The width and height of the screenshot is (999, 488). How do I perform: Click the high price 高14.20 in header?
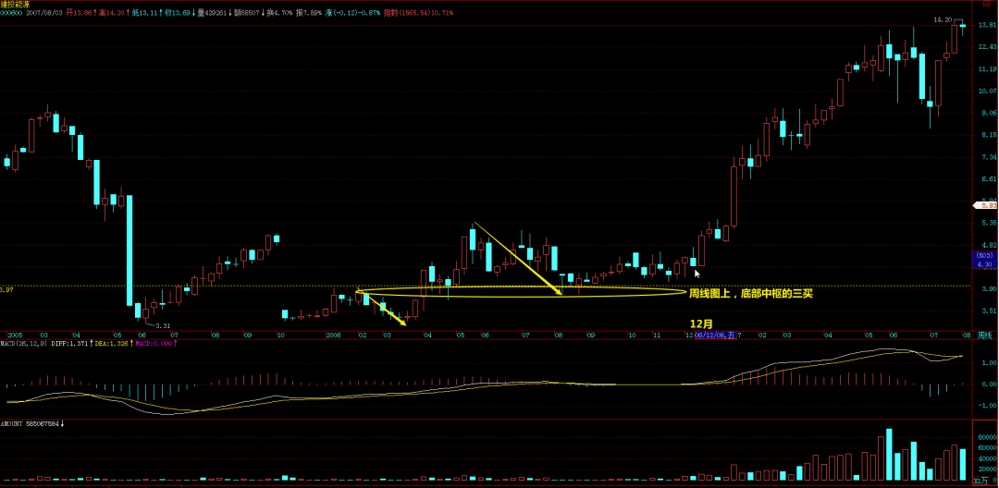112,13
